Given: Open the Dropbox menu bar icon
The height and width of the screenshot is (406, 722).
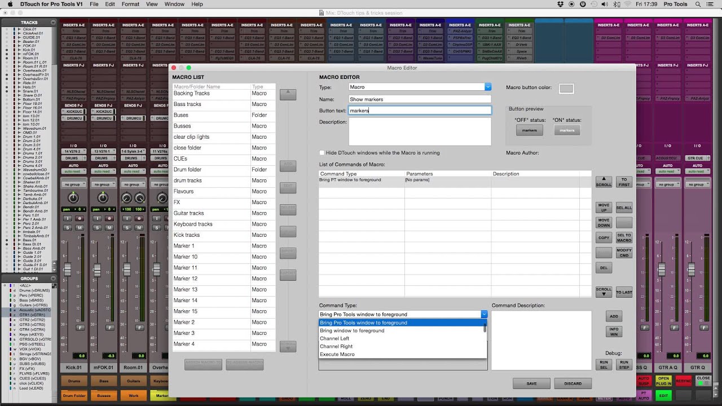Looking at the screenshot, I should (x=561, y=4).
